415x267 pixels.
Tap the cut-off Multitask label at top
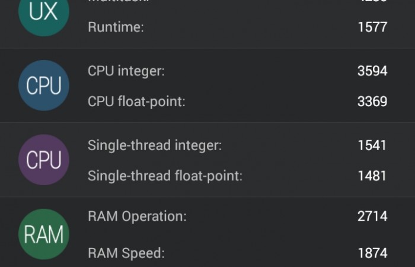(x=119, y=2)
